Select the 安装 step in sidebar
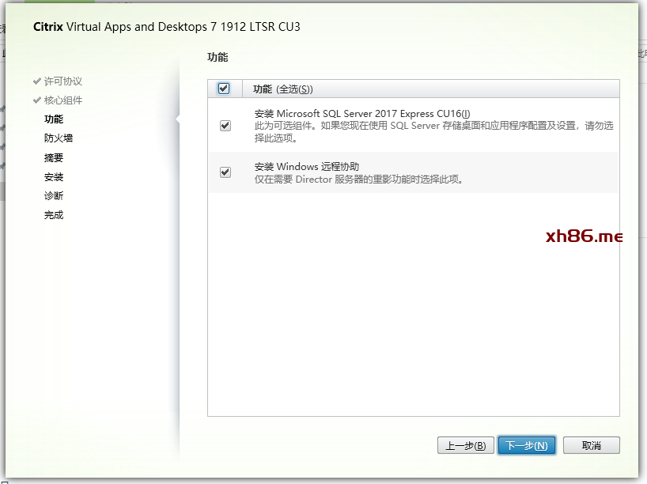This screenshot has height=484, width=647. pos(54,177)
